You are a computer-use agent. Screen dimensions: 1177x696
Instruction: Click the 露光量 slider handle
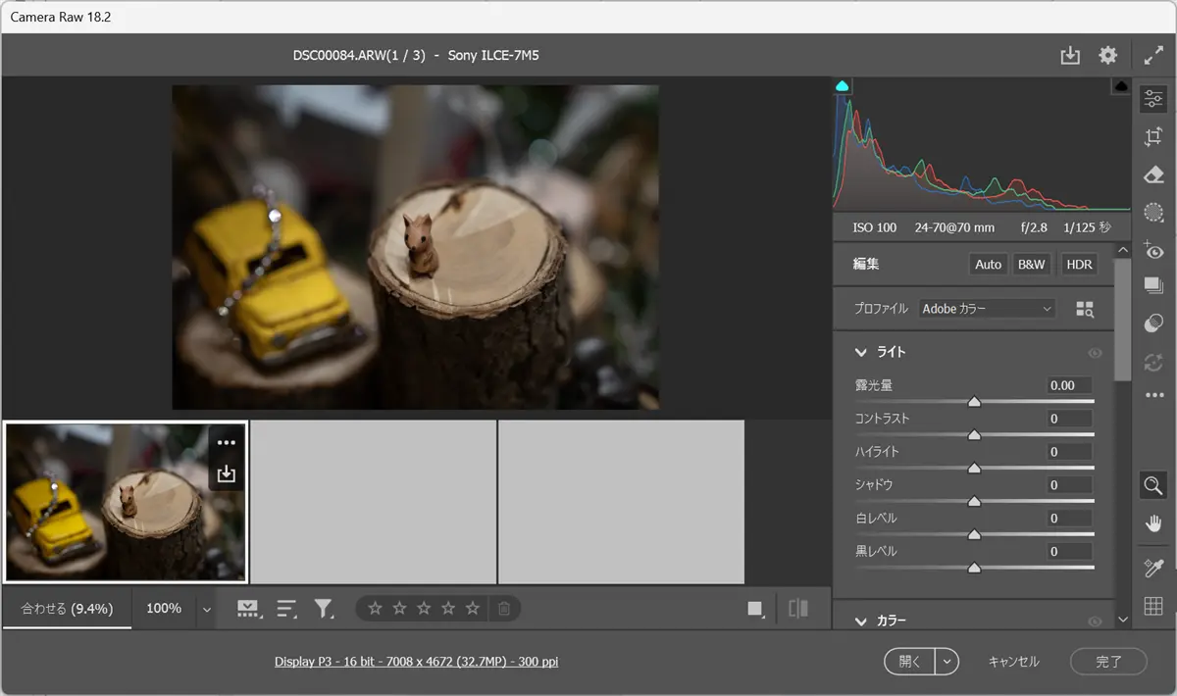tap(974, 402)
